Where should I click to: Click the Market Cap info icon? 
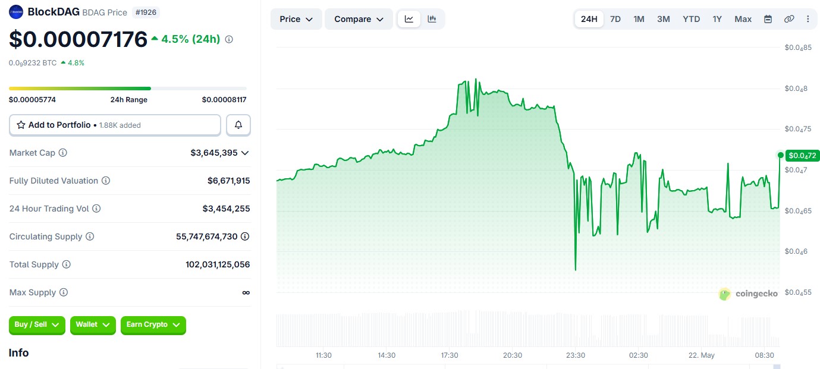(63, 153)
